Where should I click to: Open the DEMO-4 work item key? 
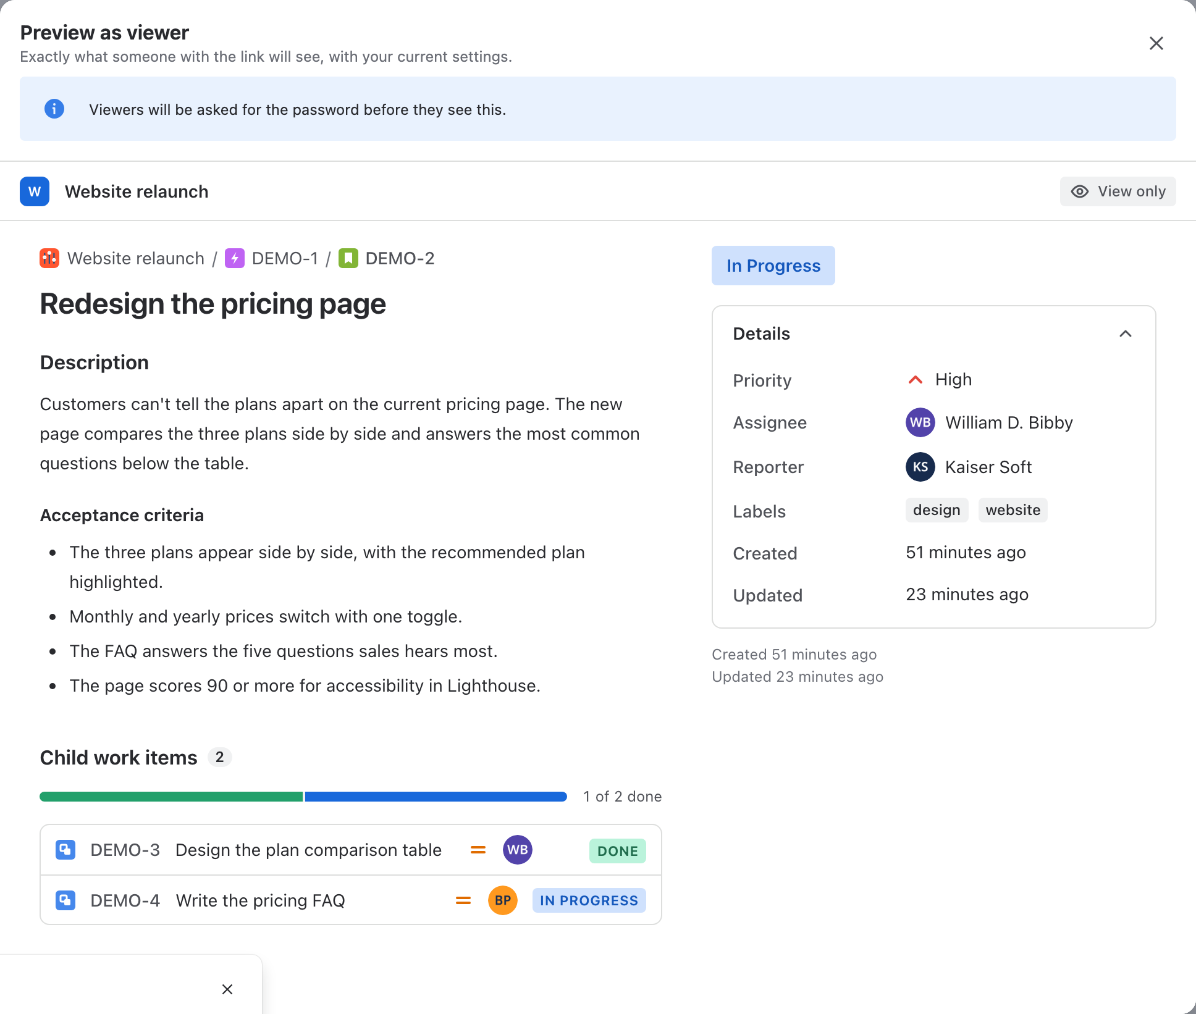[125, 901]
